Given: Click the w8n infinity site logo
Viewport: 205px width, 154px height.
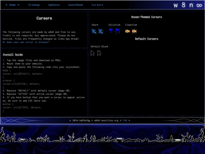Looking at the screenshot, I should [x=188, y=5].
